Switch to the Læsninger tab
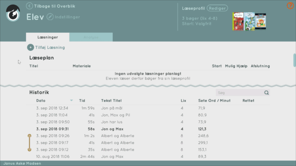Screen dimensions: 296x166 click(x=48, y=37)
